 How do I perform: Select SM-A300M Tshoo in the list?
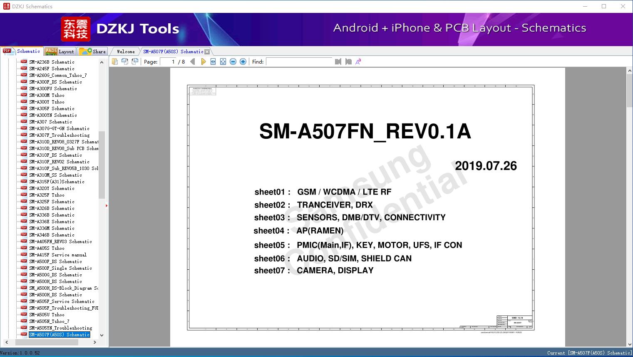coord(47,95)
